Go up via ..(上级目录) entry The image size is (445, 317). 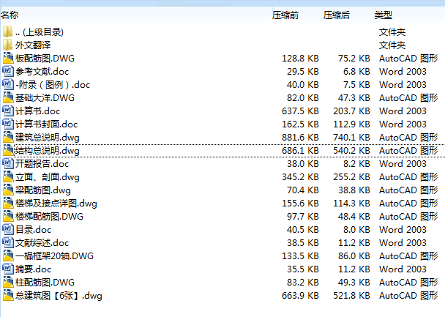click(x=39, y=31)
